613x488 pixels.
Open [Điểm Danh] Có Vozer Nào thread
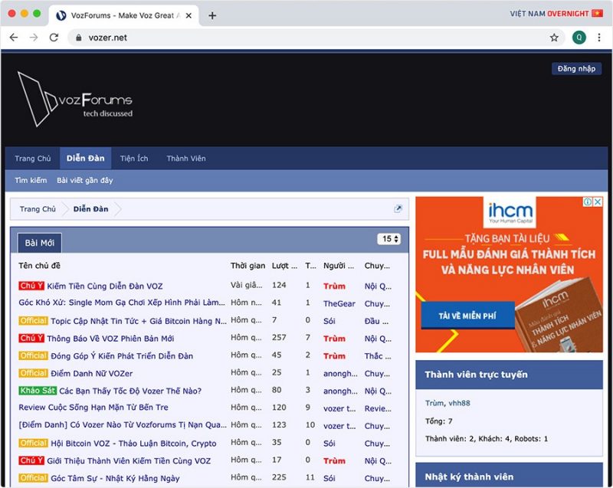(x=123, y=424)
